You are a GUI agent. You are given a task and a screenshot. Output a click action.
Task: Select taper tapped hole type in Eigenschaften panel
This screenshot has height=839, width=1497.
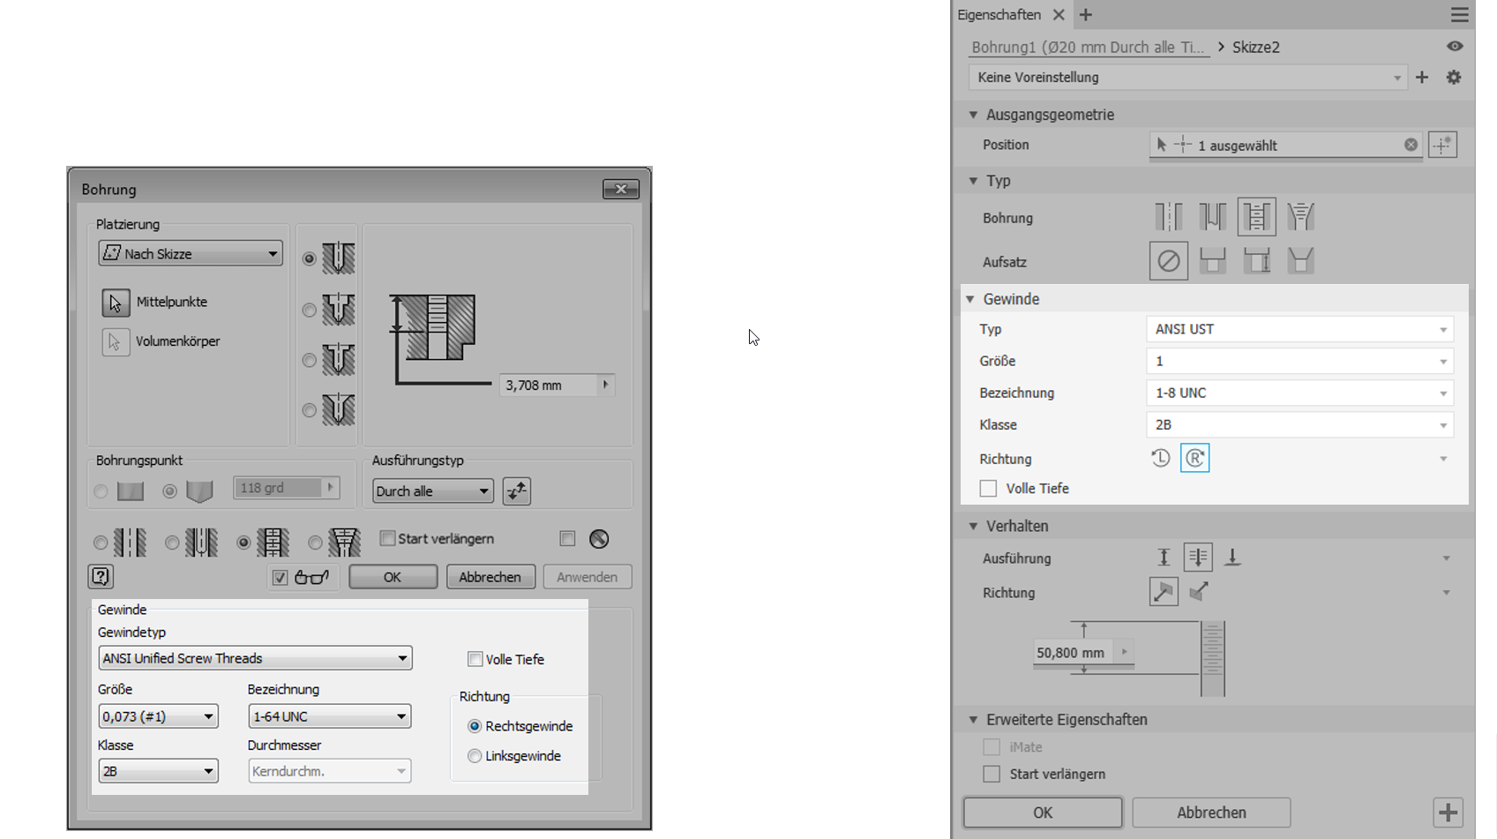coord(1300,217)
